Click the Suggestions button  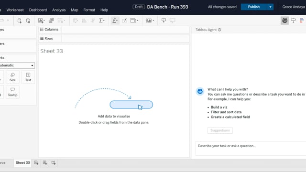pyautogui.click(x=220, y=130)
